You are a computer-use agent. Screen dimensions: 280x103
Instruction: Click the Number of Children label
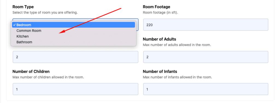(x=31, y=71)
